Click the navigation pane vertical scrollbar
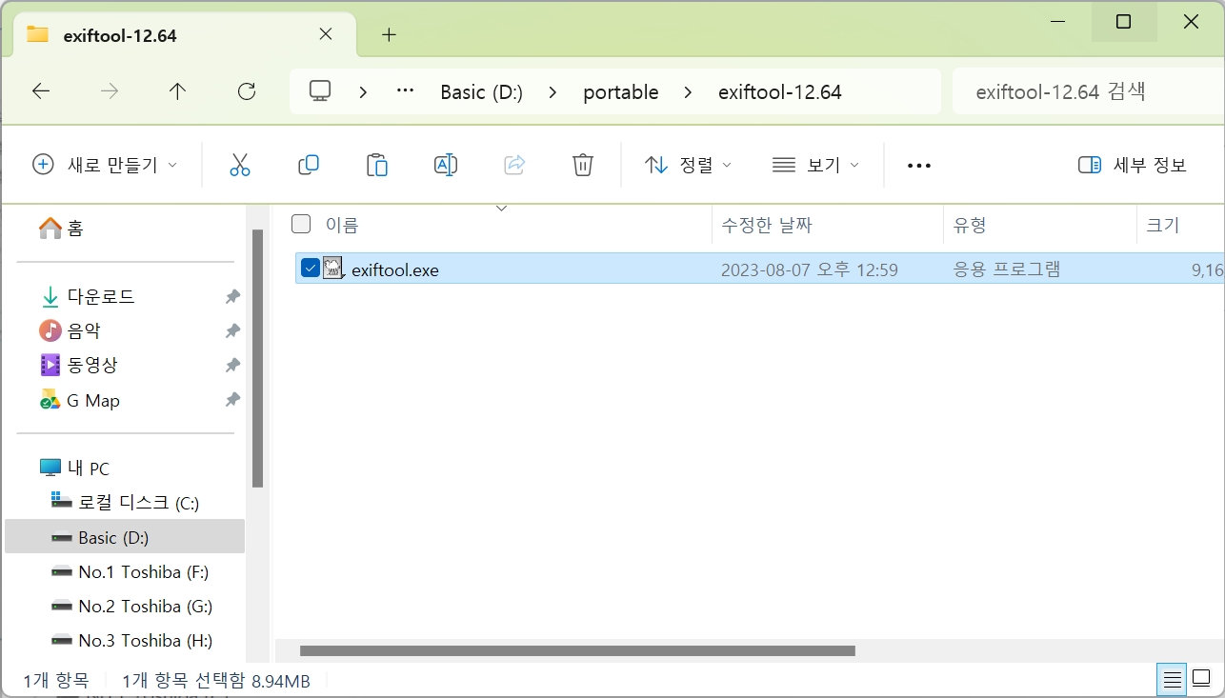The width and height of the screenshot is (1225, 698). coord(257,359)
